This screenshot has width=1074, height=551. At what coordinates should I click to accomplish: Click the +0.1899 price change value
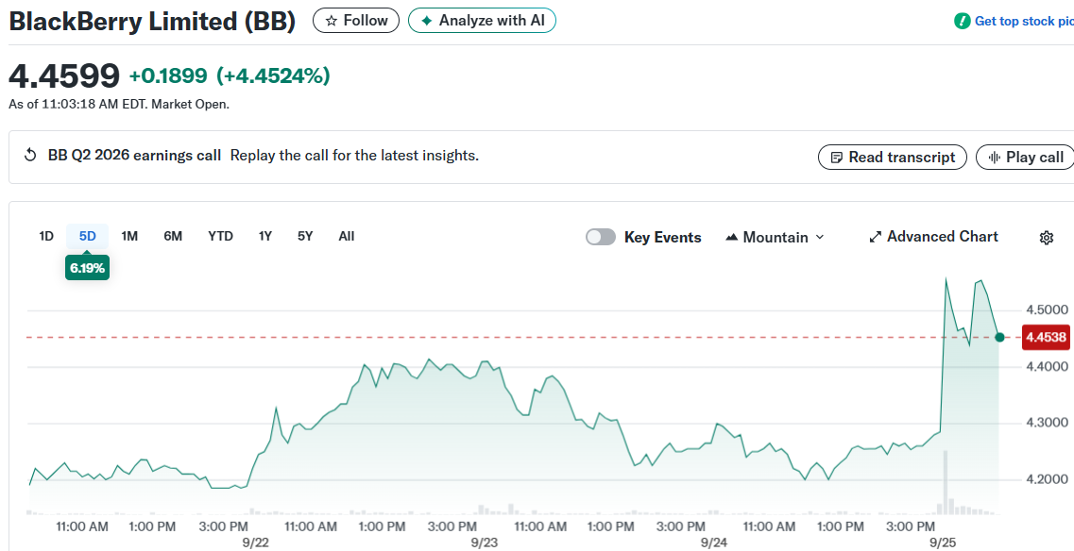[168, 76]
